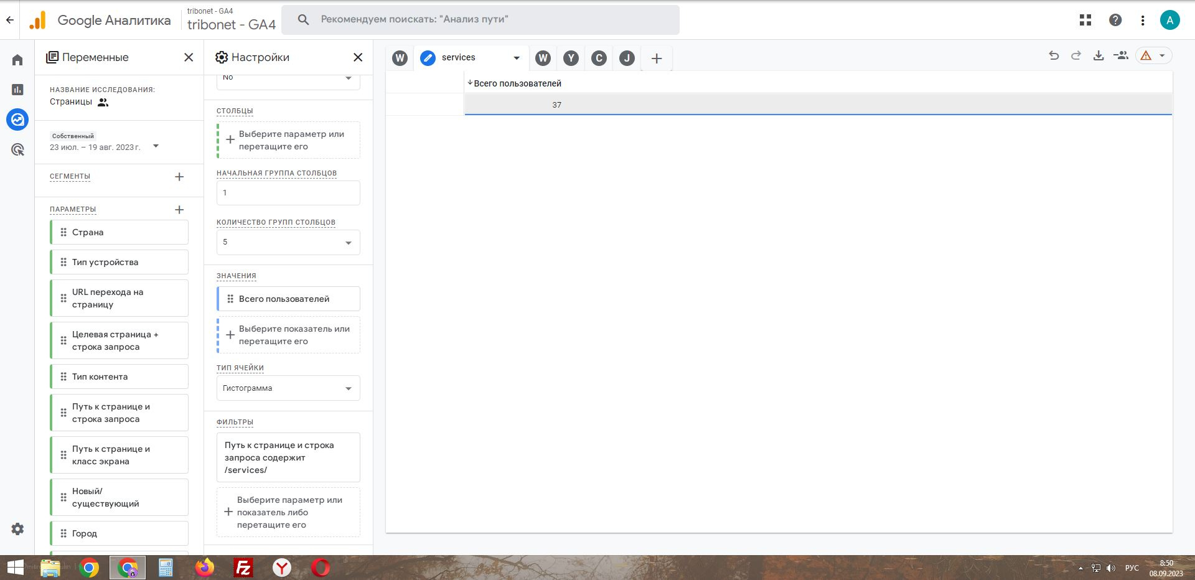Switch to the tab labeled J
Viewport: 1195px width, 580px height.
pyautogui.click(x=627, y=58)
